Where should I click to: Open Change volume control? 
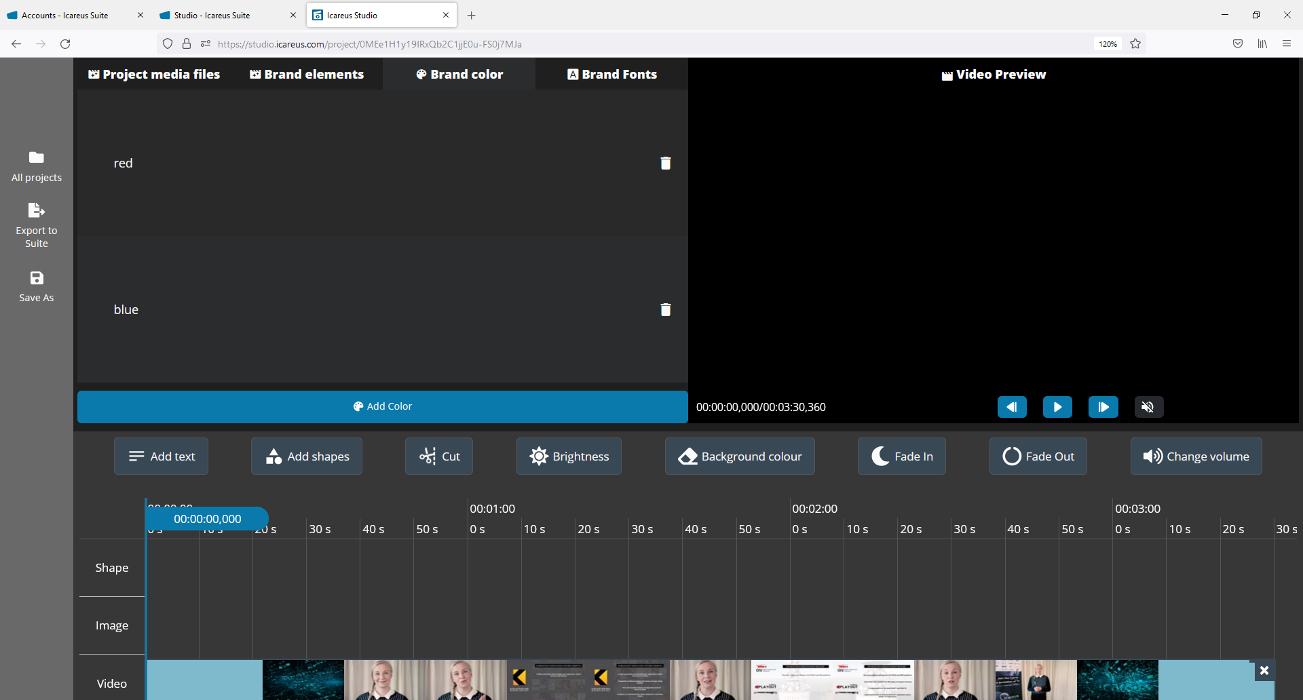[1196, 456]
